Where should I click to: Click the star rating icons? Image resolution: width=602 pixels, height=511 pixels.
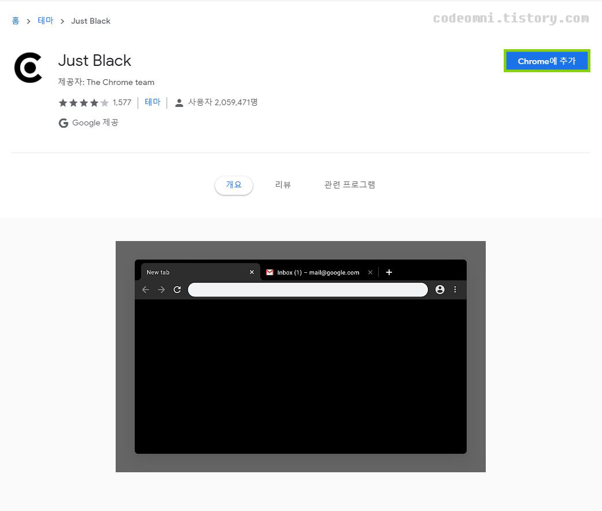(84, 103)
